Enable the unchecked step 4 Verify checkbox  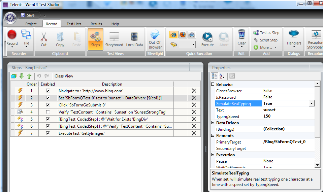[48, 112]
